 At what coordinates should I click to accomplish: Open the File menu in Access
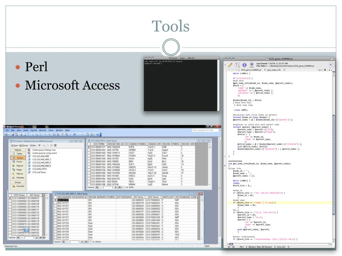[x=7, y=130]
